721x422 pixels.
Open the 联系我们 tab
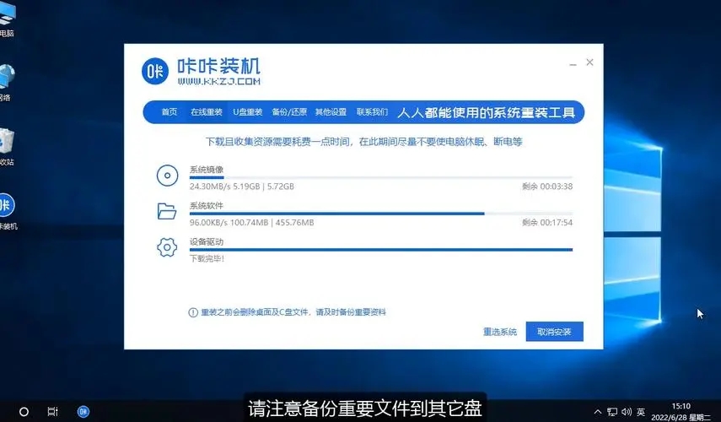(372, 111)
